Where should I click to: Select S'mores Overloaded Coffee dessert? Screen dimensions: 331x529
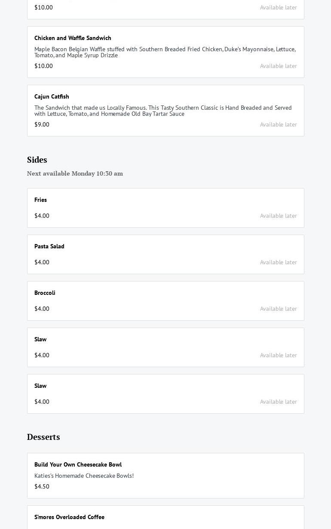click(69, 517)
